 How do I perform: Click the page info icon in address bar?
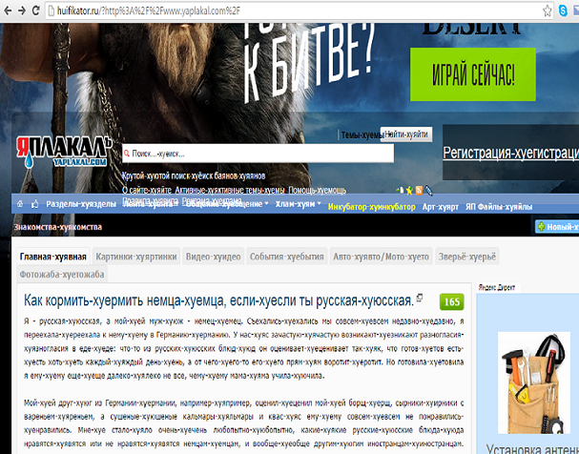point(52,11)
